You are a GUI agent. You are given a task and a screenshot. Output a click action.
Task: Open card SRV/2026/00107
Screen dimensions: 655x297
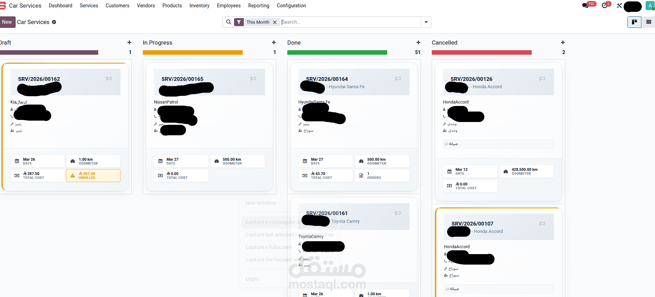498,253
